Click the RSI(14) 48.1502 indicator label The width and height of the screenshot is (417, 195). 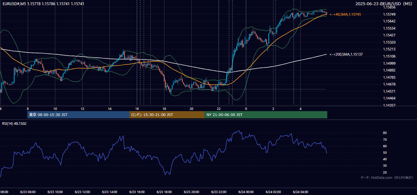[x=14, y=123]
